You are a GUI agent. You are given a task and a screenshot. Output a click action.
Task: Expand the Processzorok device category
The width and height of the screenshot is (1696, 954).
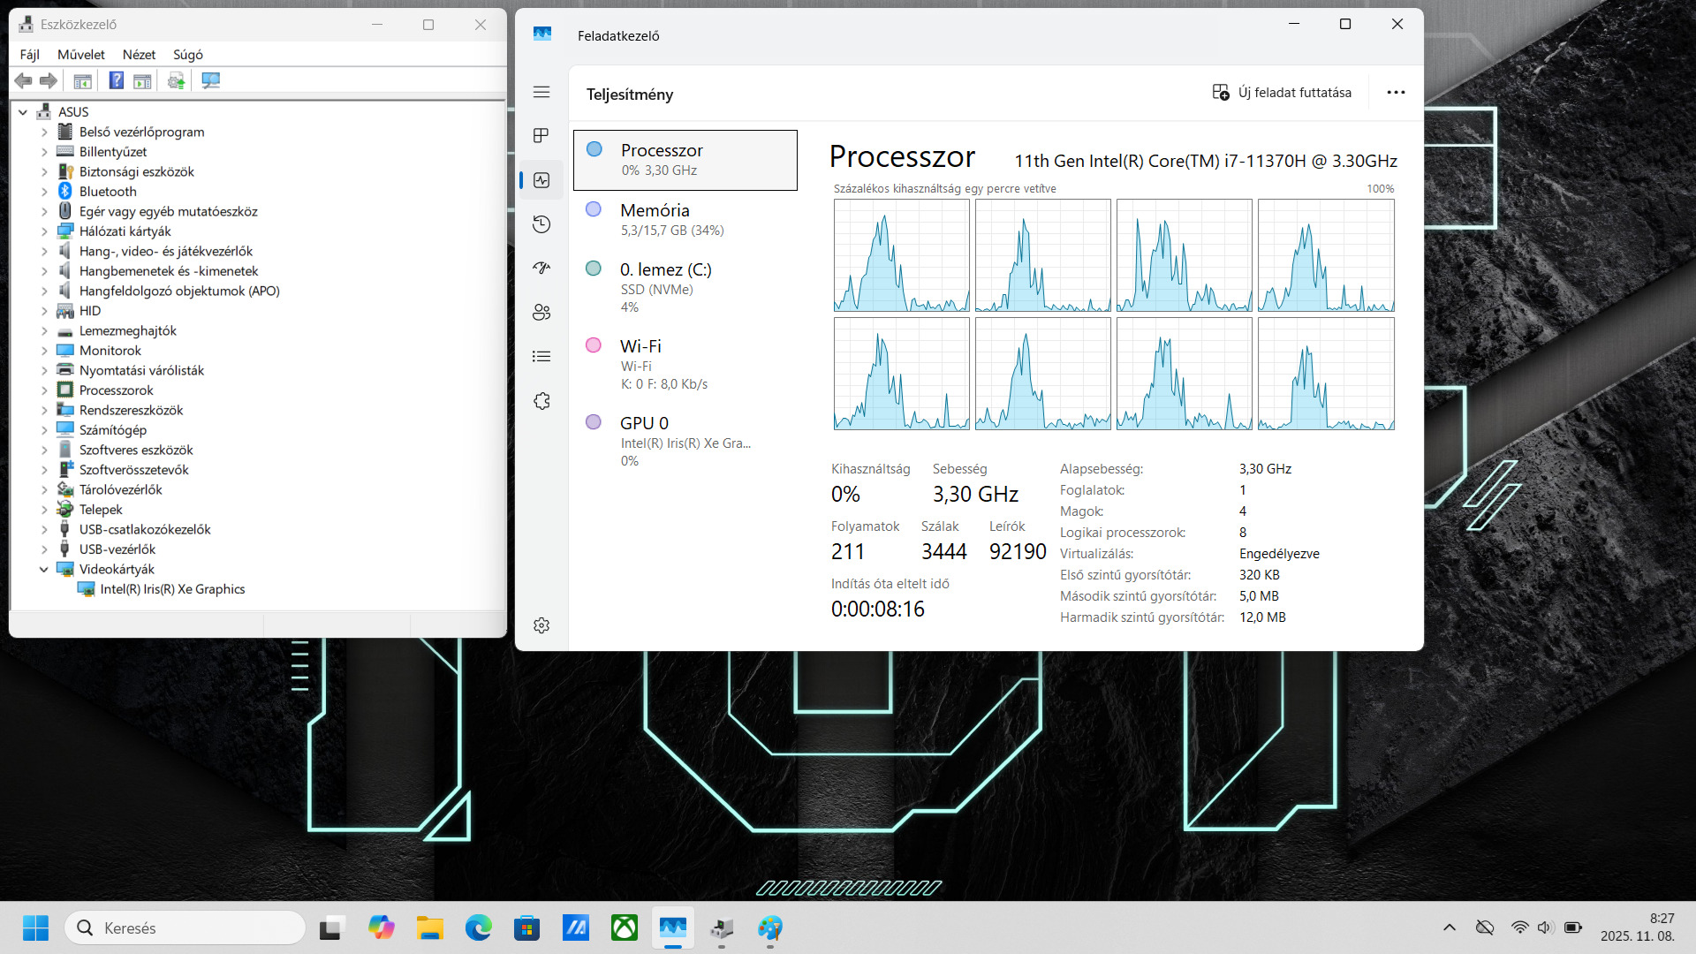click(44, 390)
